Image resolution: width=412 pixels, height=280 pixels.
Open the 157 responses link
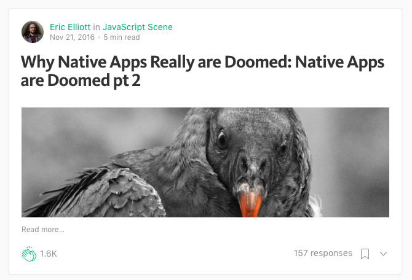point(323,253)
